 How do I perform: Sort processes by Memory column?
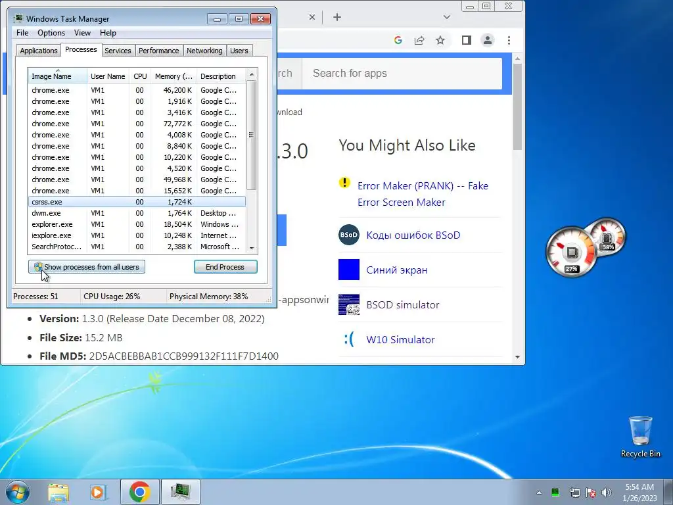click(x=174, y=76)
